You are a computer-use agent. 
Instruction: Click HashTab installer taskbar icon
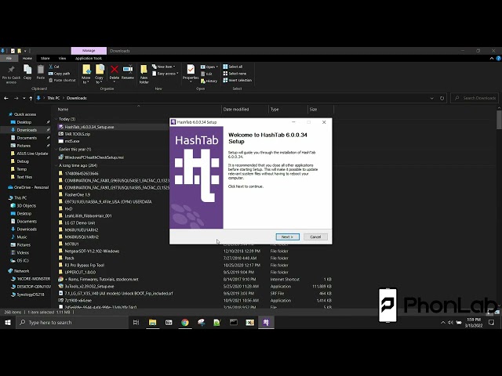tap(266, 323)
